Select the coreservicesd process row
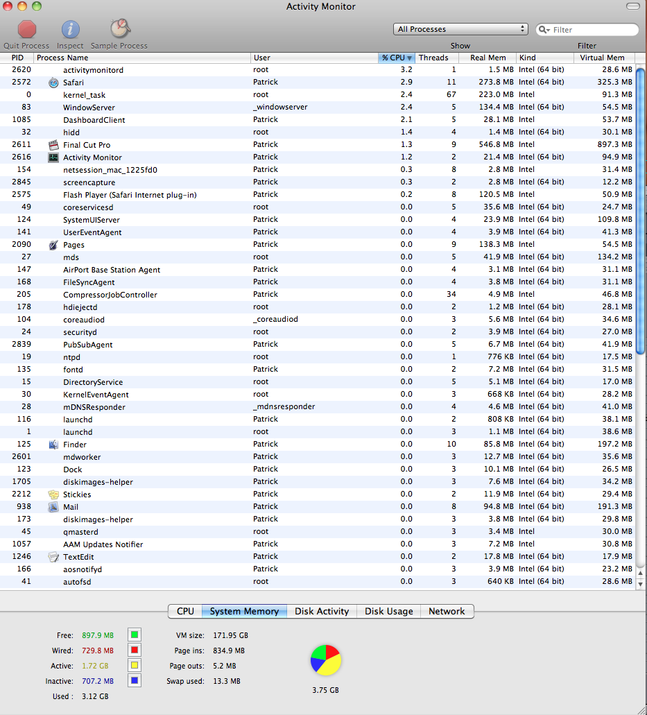Viewport: 647px width, 715px height. click(x=318, y=207)
